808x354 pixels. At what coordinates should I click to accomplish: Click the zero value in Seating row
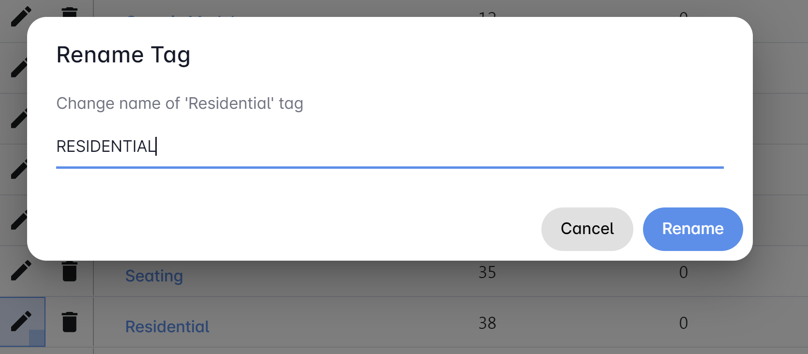tap(683, 272)
